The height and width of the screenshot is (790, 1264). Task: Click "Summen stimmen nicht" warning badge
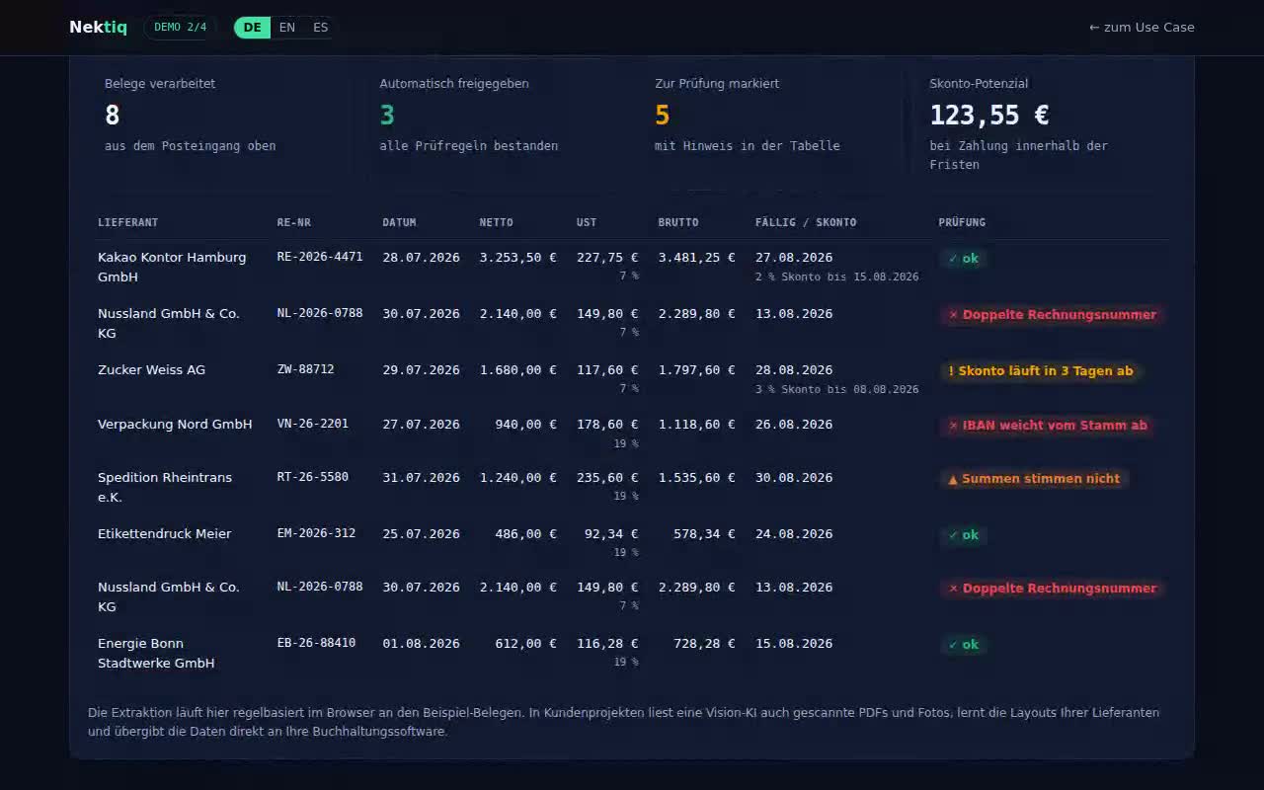point(1034,479)
